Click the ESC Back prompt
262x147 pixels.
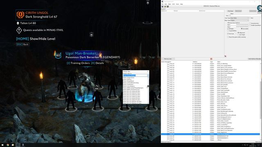pyautogui.click(x=23, y=45)
